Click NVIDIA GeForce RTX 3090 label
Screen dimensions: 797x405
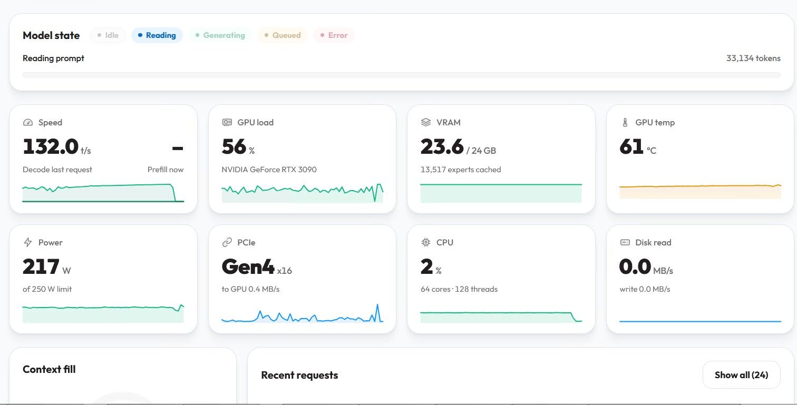pos(269,170)
